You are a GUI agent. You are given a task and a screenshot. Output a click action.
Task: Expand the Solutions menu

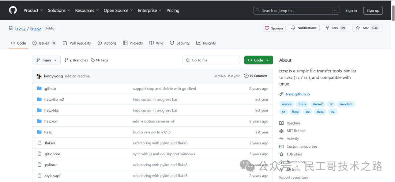pyautogui.click(x=59, y=10)
